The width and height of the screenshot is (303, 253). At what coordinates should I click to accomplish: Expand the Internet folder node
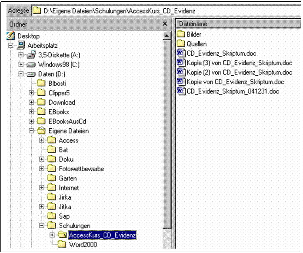(42, 187)
